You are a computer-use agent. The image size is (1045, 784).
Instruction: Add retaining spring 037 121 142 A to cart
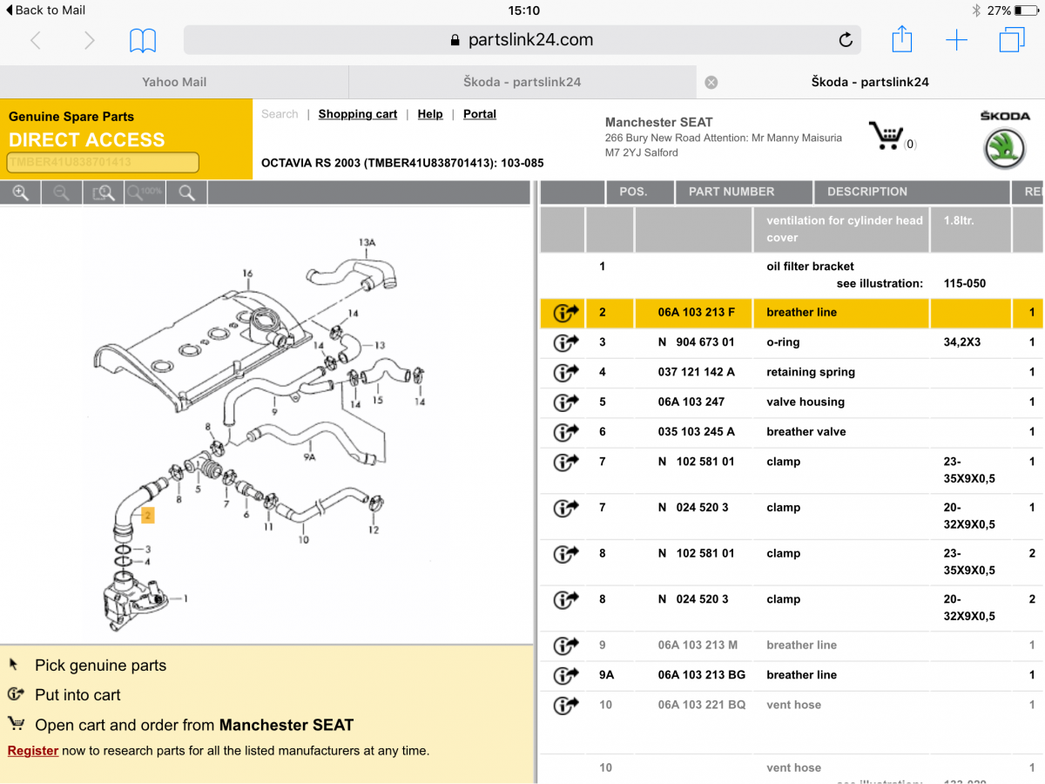(x=566, y=373)
